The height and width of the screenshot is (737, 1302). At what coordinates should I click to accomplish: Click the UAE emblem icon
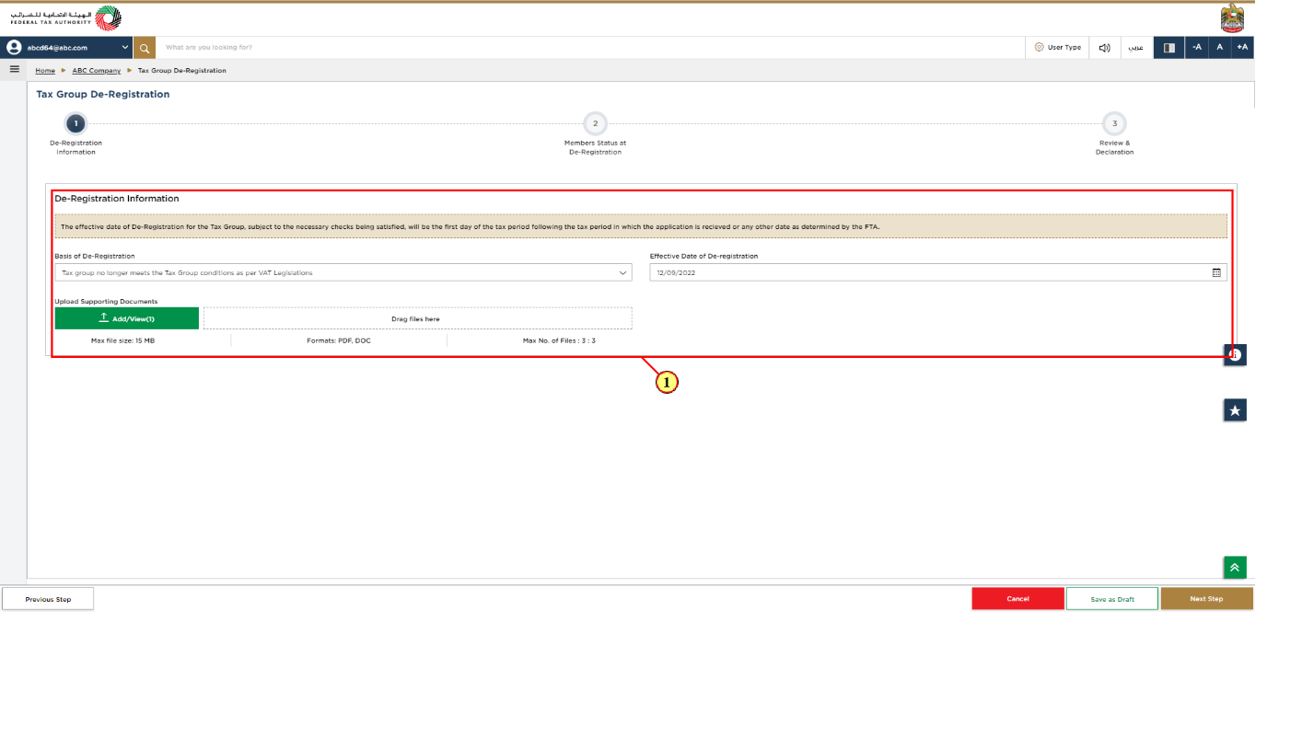tap(1232, 17)
